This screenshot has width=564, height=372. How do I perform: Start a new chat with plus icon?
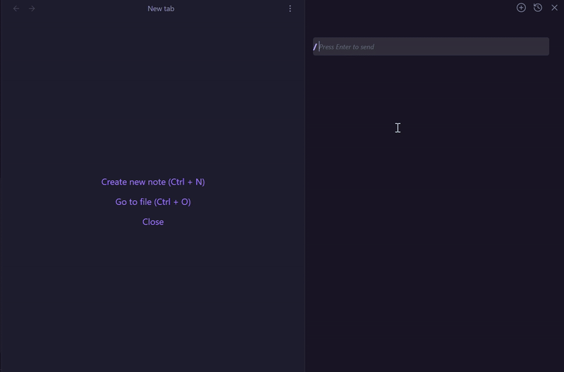click(521, 8)
